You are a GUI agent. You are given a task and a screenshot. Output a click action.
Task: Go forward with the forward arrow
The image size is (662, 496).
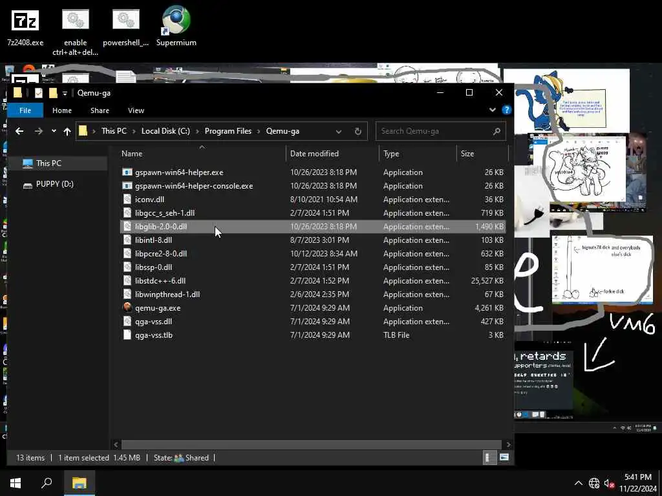[x=38, y=131]
